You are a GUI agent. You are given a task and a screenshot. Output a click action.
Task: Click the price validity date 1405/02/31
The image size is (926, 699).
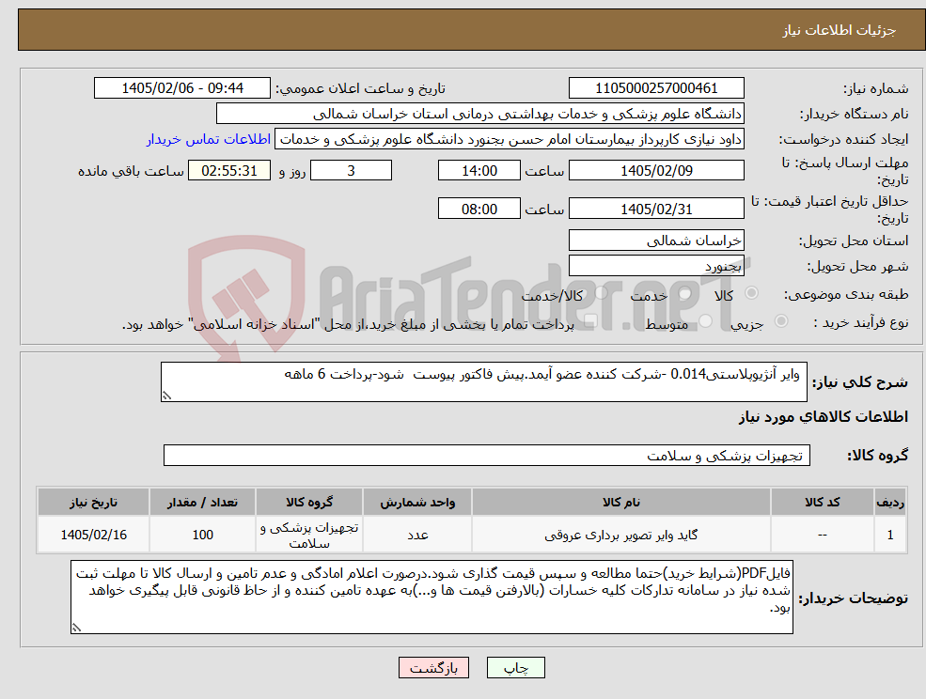click(x=656, y=209)
